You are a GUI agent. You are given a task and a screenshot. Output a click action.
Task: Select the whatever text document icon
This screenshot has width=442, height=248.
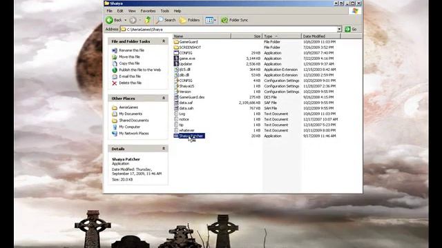(x=176, y=130)
